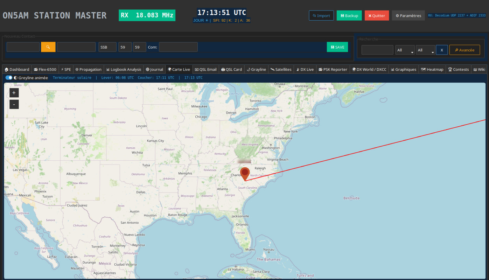
Task: Open the QSL Card tab
Action: tap(232, 69)
